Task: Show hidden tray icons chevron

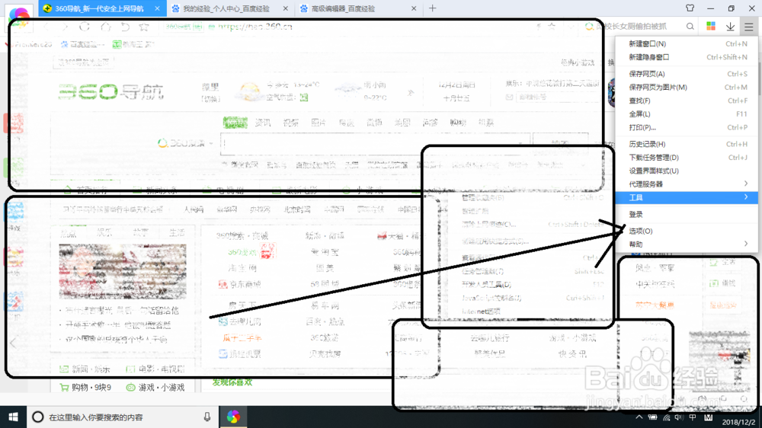Action: click(x=639, y=417)
